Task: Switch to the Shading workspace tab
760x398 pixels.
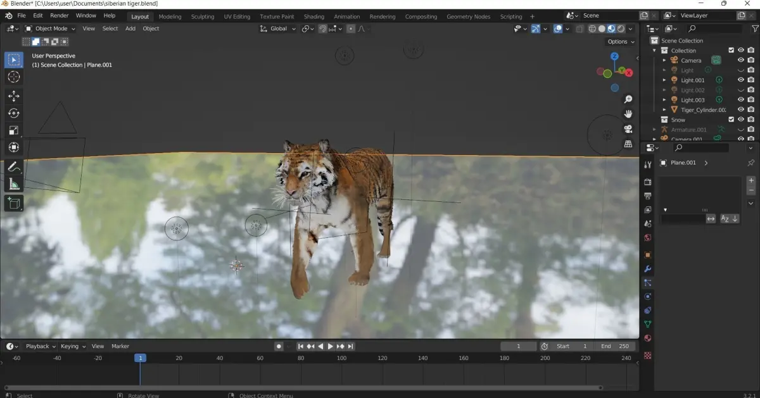Action: (x=313, y=16)
